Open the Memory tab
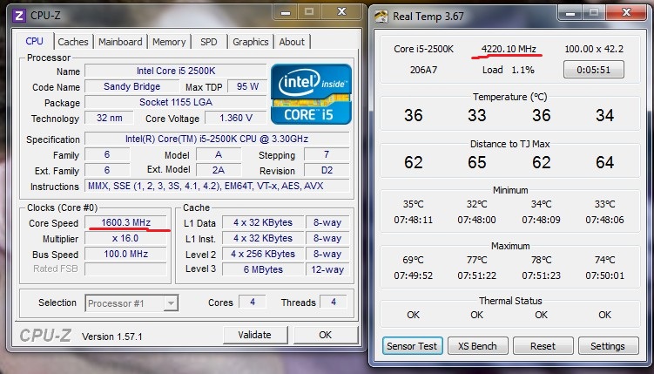Image resolution: width=654 pixels, height=374 pixels. [x=169, y=42]
